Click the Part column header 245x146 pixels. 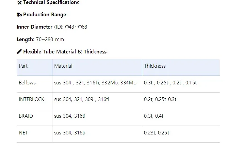23,66
